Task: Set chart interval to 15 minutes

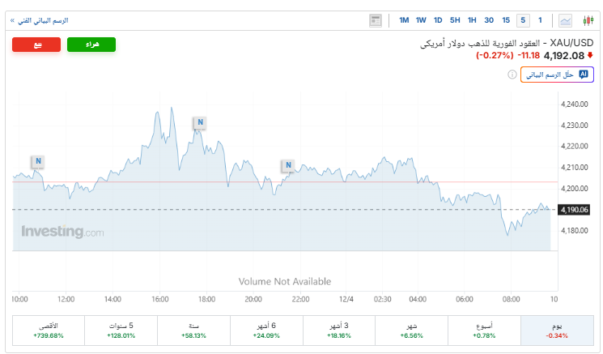Action: point(506,20)
